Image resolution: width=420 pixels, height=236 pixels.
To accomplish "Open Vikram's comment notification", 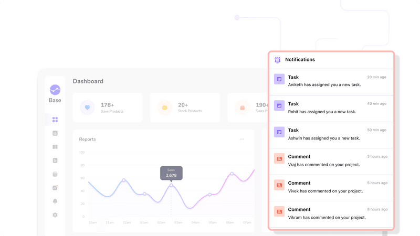I will pos(331,213).
